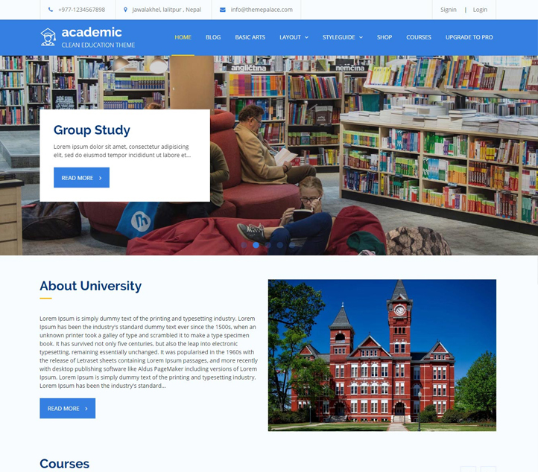
Task: Click the graduate student logo icon
Action: point(48,37)
